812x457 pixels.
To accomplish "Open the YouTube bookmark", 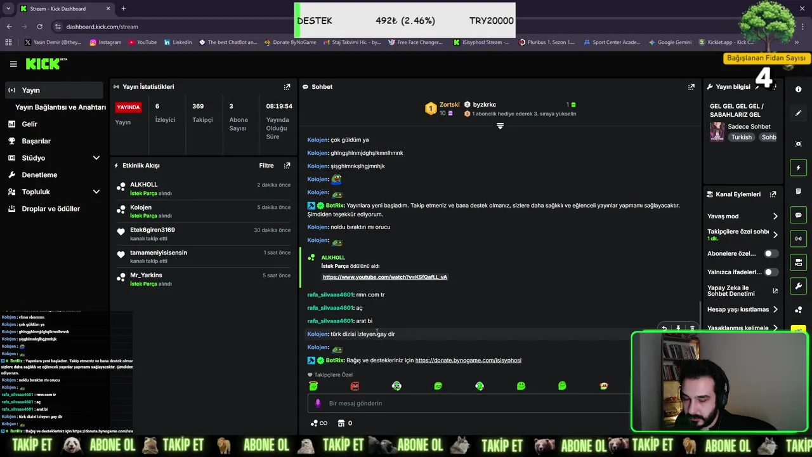I will coord(142,43).
